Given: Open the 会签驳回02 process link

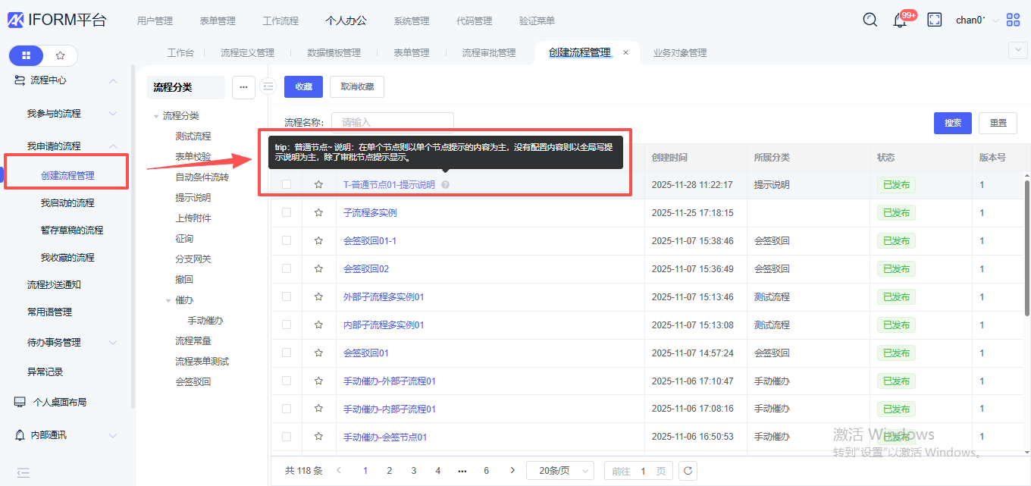Looking at the screenshot, I should click(366, 269).
